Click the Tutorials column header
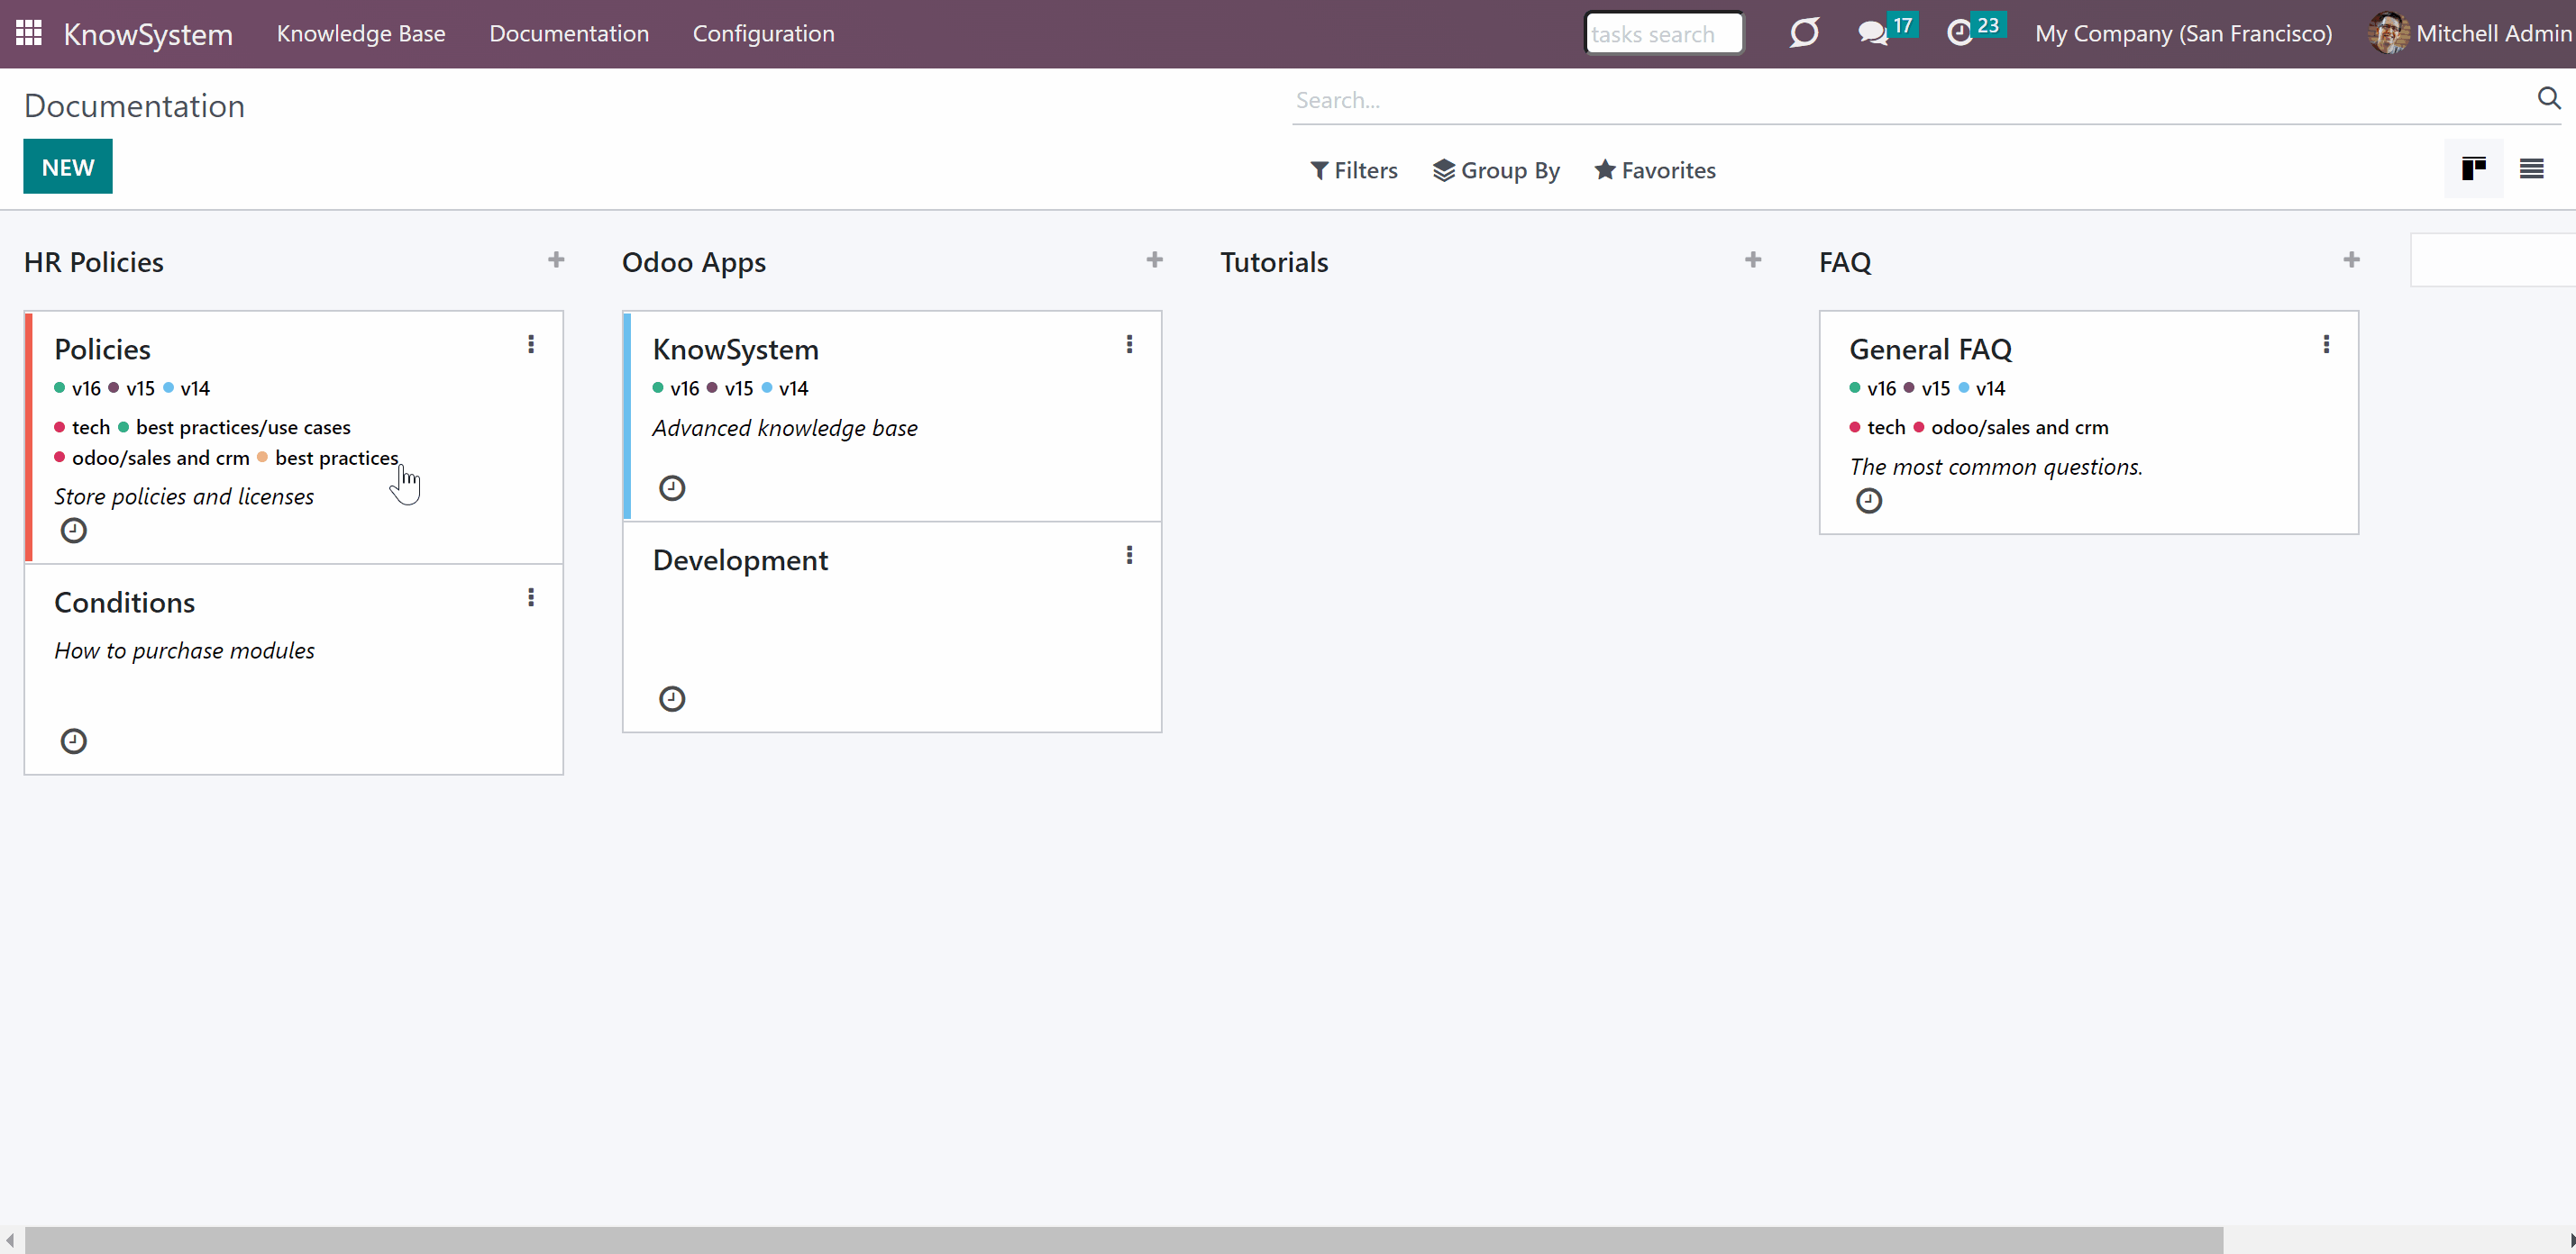 point(1274,262)
